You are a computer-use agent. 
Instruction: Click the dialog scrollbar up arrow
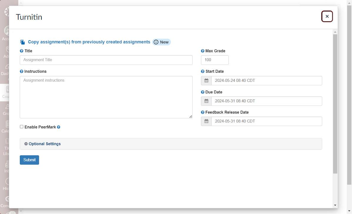pos(335,32)
